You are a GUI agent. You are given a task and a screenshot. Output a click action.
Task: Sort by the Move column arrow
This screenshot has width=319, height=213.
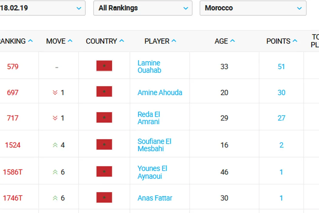click(x=70, y=41)
